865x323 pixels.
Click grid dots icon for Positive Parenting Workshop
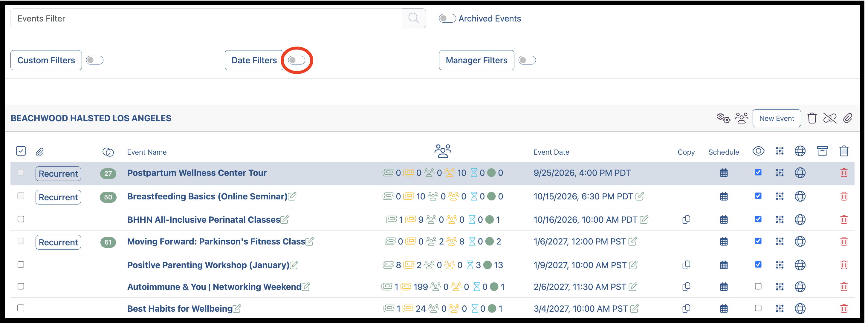click(780, 265)
